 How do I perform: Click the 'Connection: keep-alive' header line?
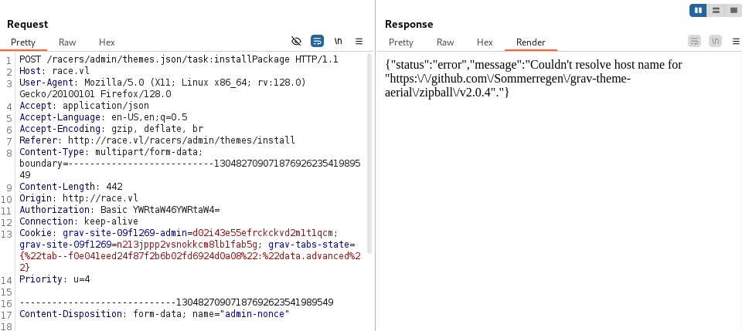79,221
